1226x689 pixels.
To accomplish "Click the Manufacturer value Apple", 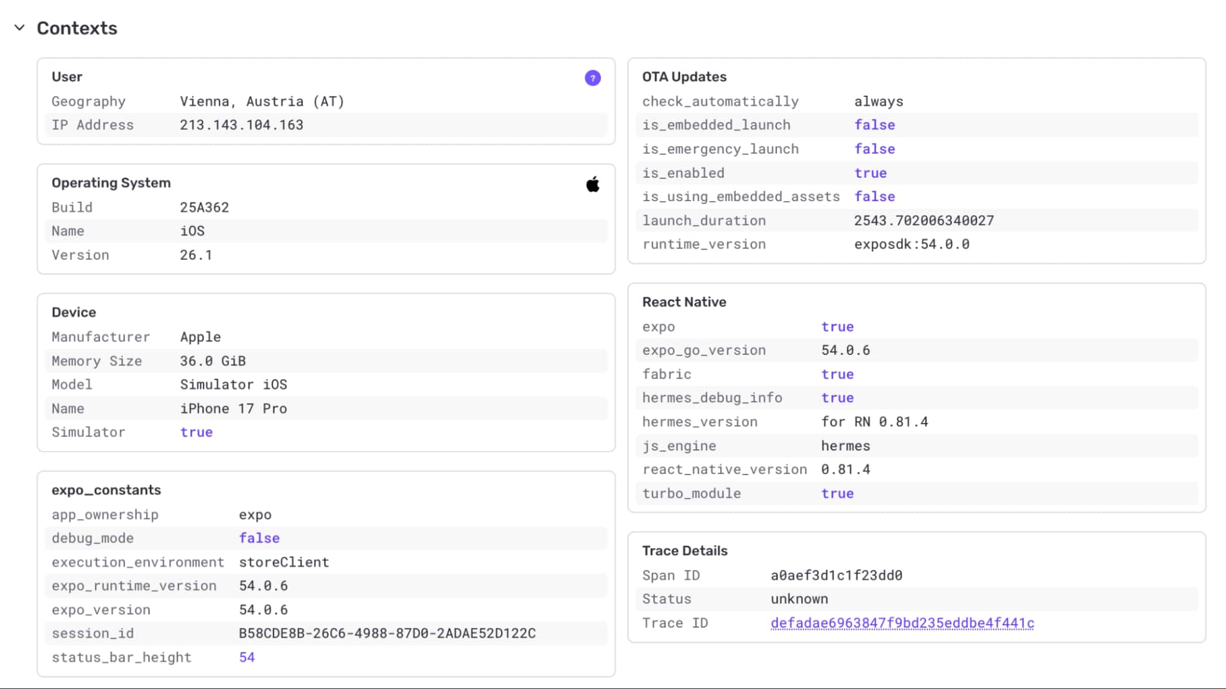I will click(x=201, y=337).
